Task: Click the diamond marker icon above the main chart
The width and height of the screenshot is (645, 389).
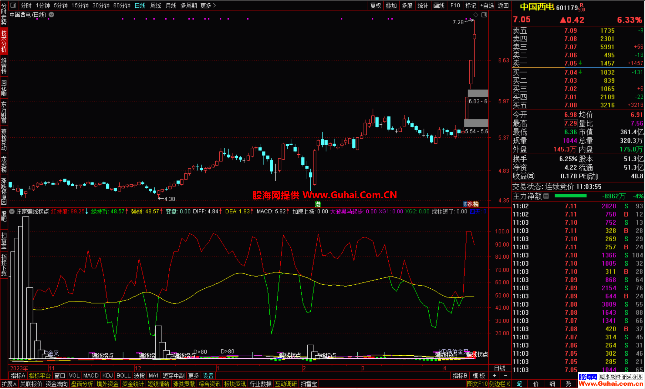Action: 476,15
